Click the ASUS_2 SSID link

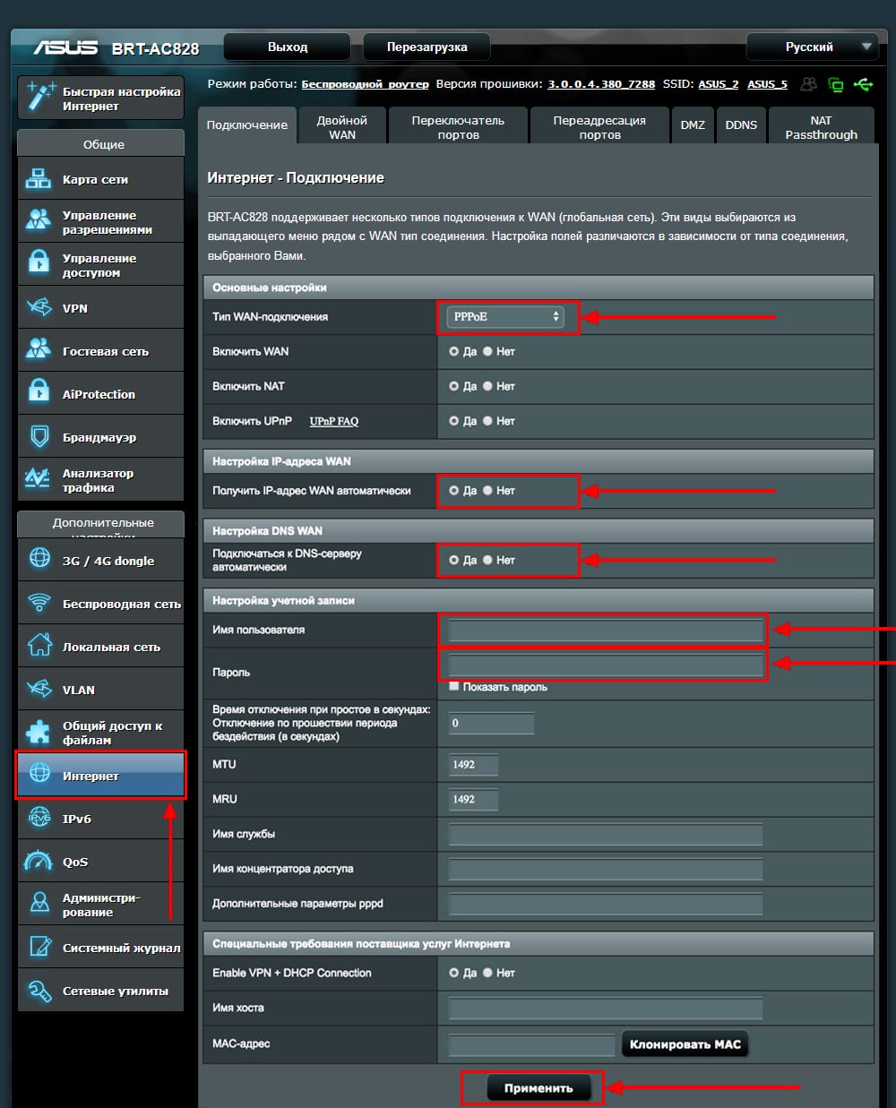(x=719, y=84)
